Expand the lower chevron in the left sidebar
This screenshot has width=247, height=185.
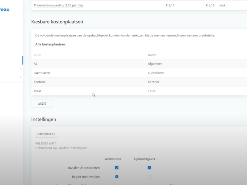20,77
